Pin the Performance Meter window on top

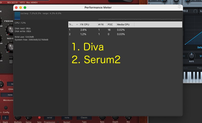(x=179, y=7)
